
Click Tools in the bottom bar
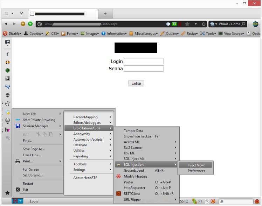point(34,201)
